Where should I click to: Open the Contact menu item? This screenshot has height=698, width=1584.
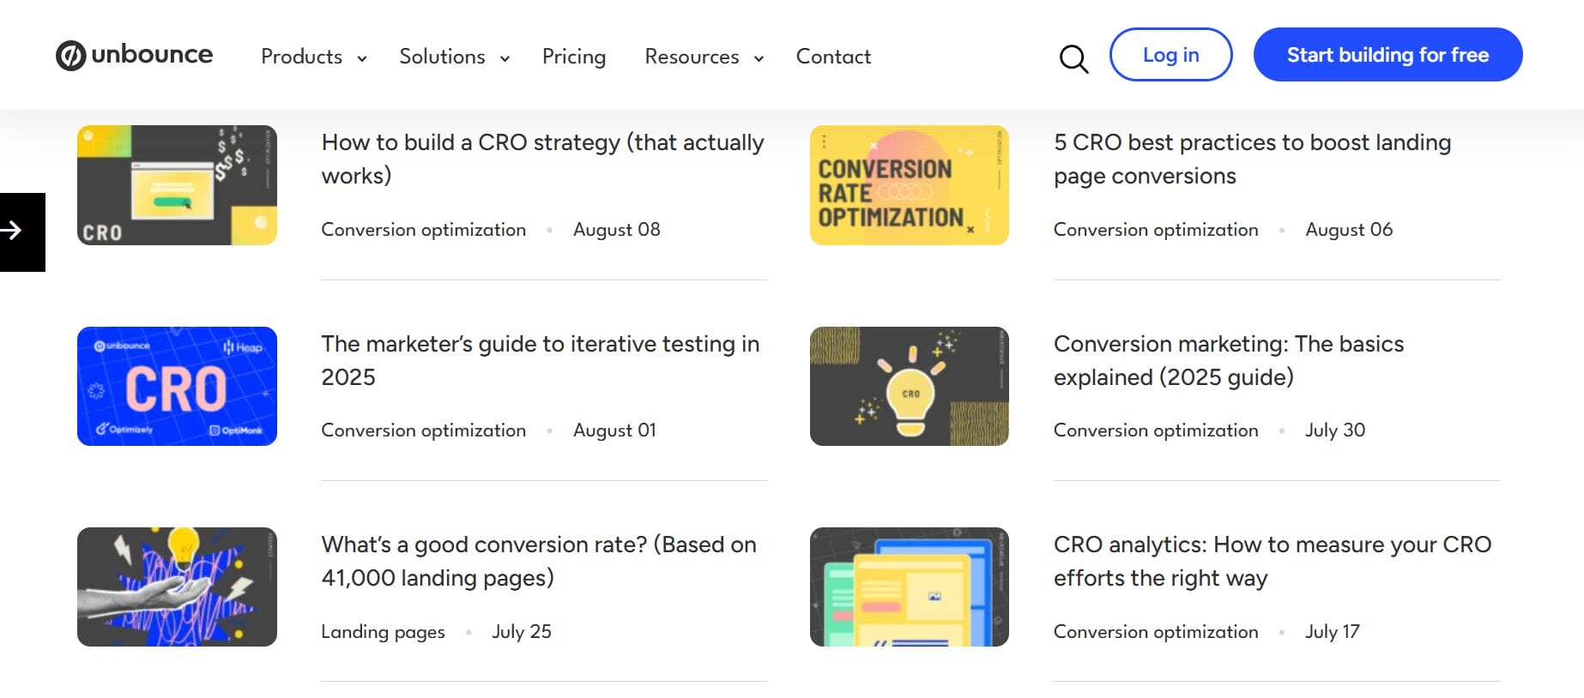click(x=832, y=57)
